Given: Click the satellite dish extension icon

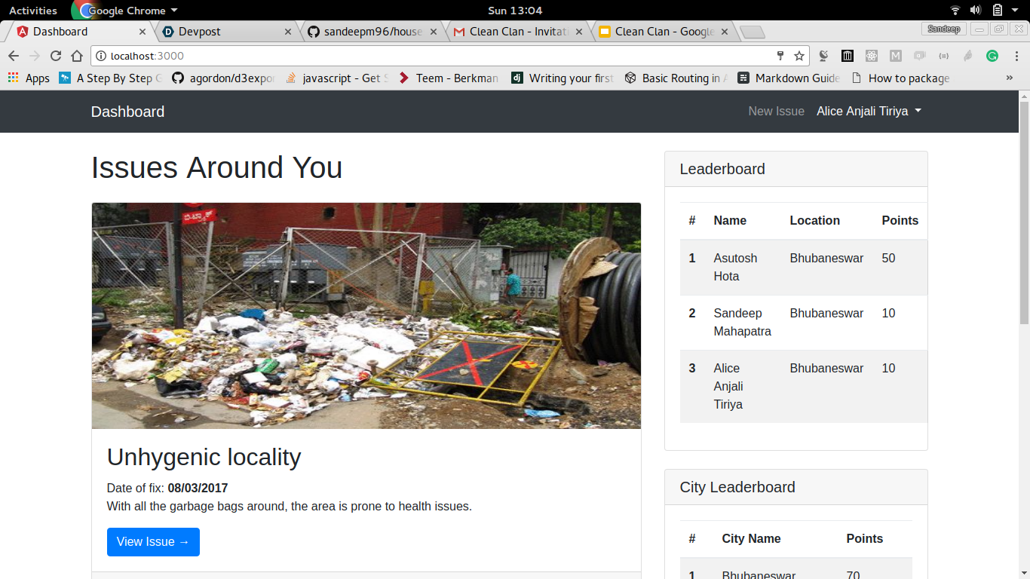Looking at the screenshot, I should coord(823,56).
